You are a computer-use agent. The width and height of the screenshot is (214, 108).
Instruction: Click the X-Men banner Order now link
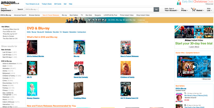point(141,20)
